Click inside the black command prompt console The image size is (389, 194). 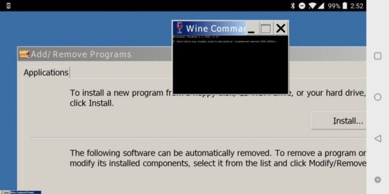tap(231, 64)
